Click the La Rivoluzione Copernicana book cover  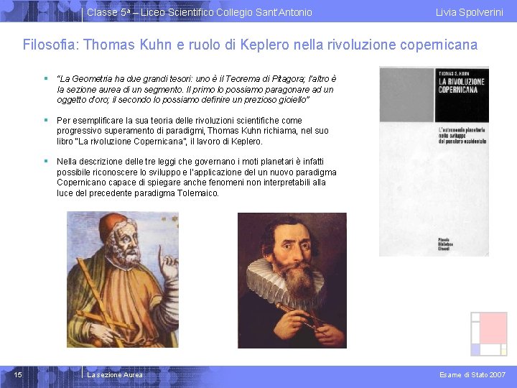coord(434,162)
